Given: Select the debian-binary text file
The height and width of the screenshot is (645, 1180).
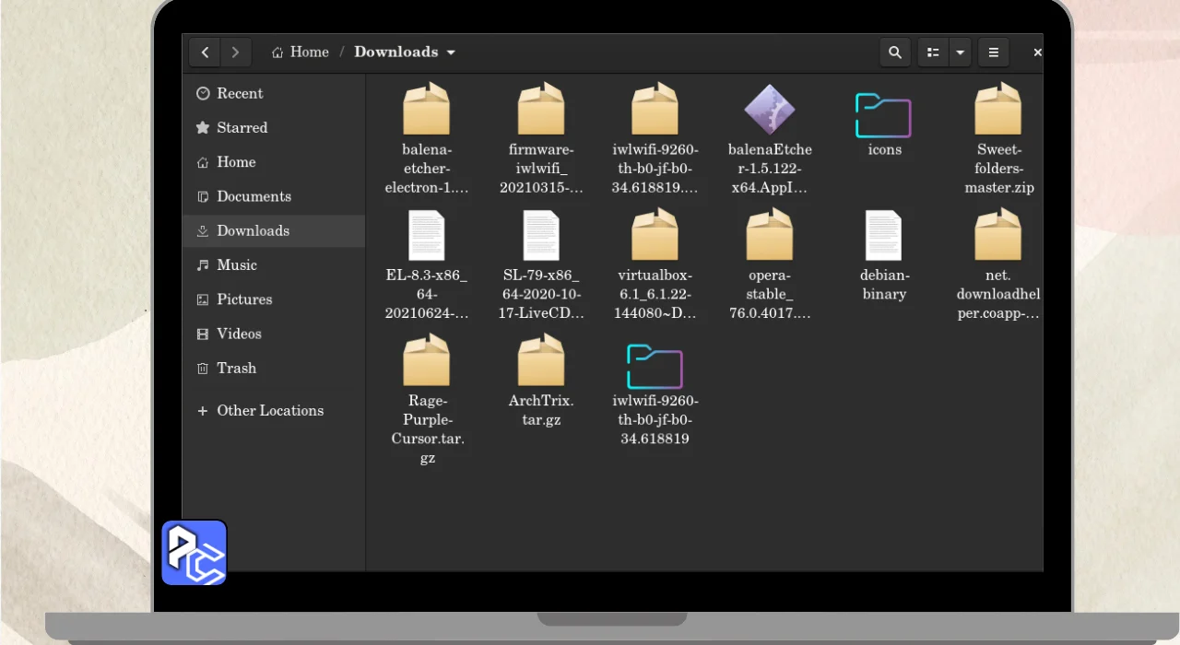Looking at the screenshot, I should point(883,236).
